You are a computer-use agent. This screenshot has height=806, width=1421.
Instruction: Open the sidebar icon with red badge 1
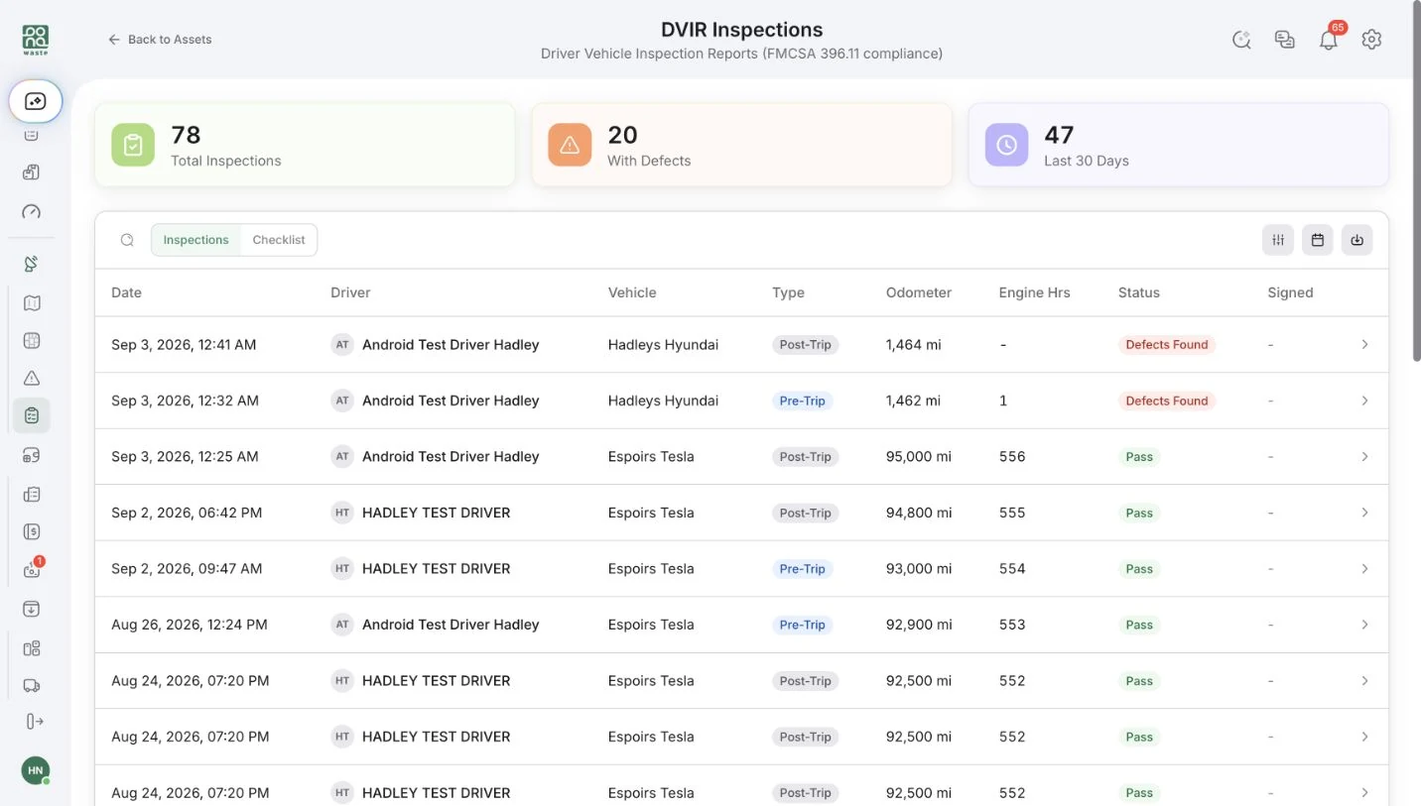[x=32, y=569]
